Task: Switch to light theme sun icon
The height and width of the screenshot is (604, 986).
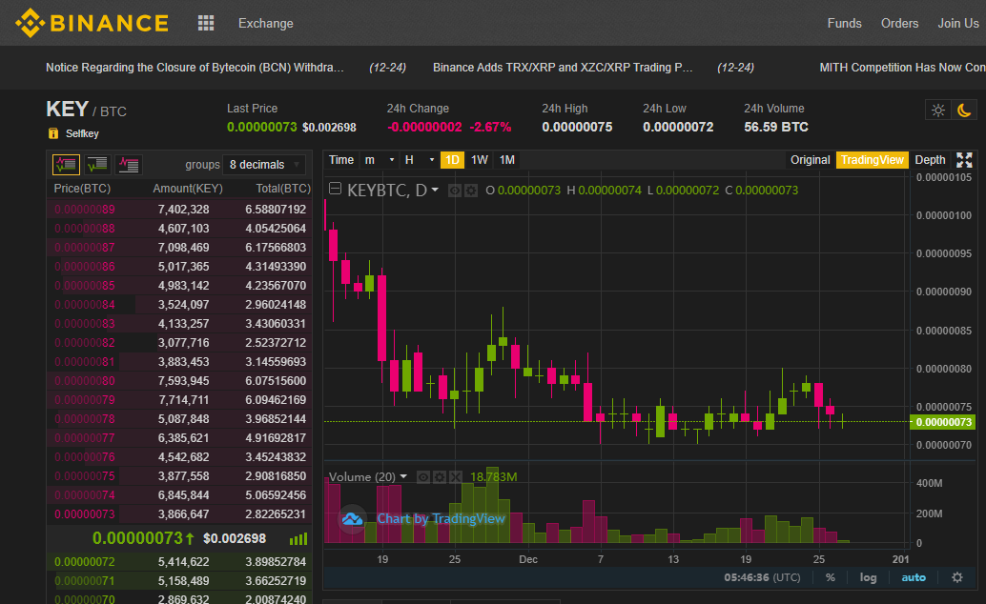Action: 938,111
